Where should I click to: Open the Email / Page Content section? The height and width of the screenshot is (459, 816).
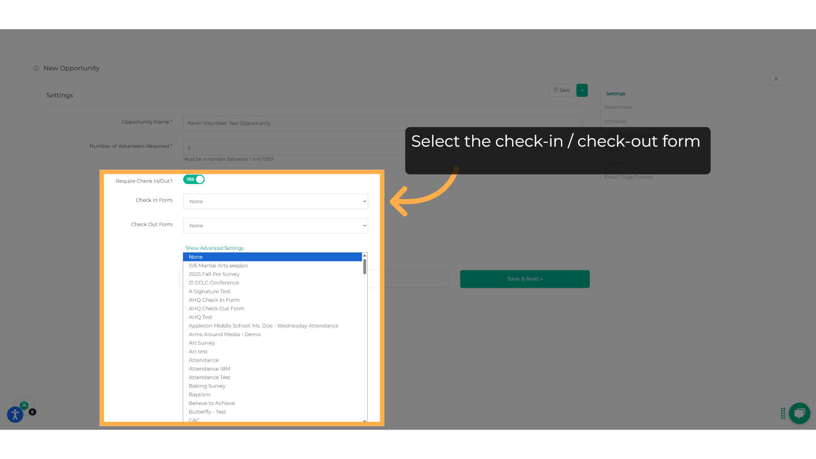click(x=629, y=177)
